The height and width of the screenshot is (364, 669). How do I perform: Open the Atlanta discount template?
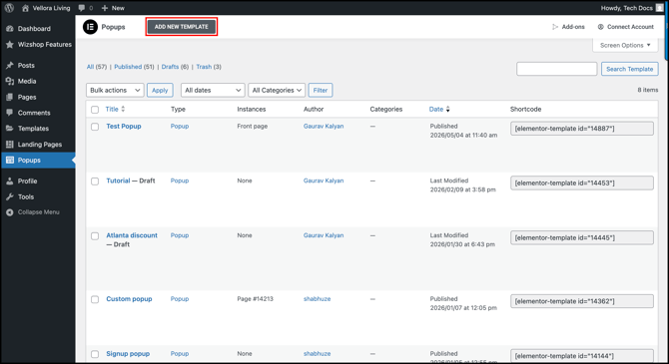point(132,235)
